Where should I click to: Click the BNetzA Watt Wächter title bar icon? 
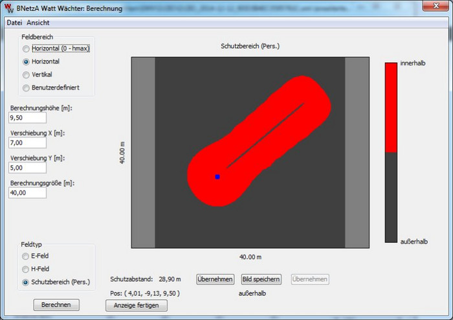click(8, 8)
